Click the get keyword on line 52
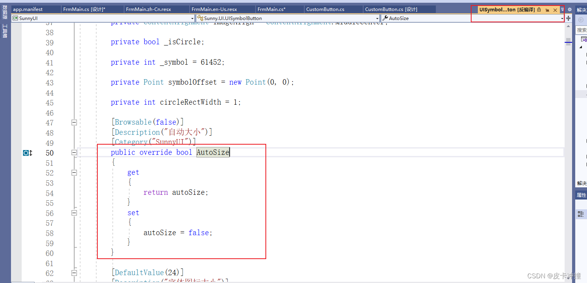 [x=133, y=172]
